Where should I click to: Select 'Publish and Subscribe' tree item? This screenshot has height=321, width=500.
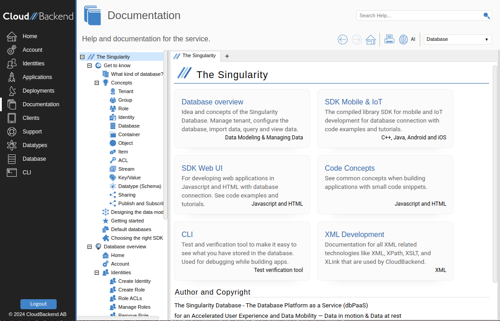(141, 203)
